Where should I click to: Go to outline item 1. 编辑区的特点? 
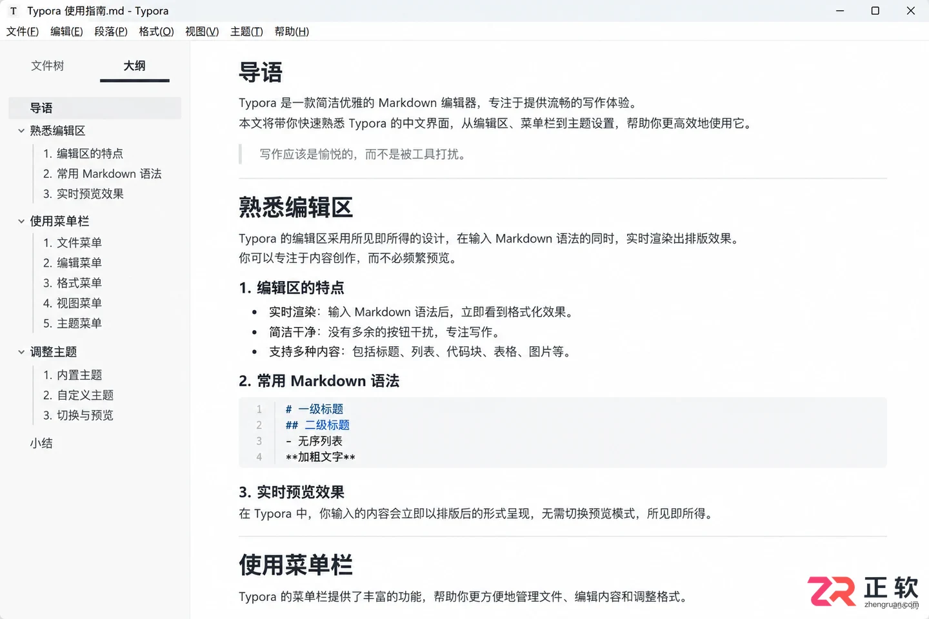pos(83,153)
